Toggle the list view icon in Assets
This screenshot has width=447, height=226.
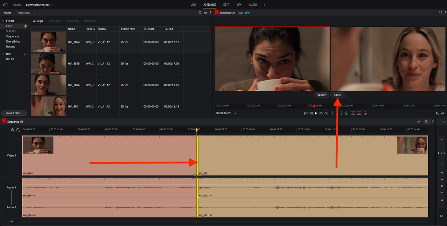(205, 13)
